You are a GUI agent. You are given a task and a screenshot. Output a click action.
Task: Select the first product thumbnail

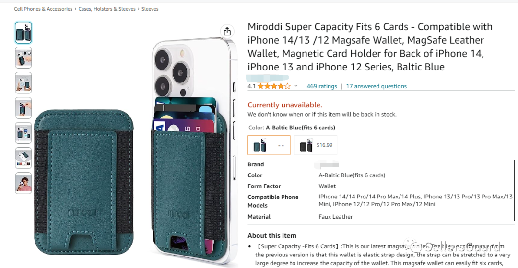(x=23, y=33)
